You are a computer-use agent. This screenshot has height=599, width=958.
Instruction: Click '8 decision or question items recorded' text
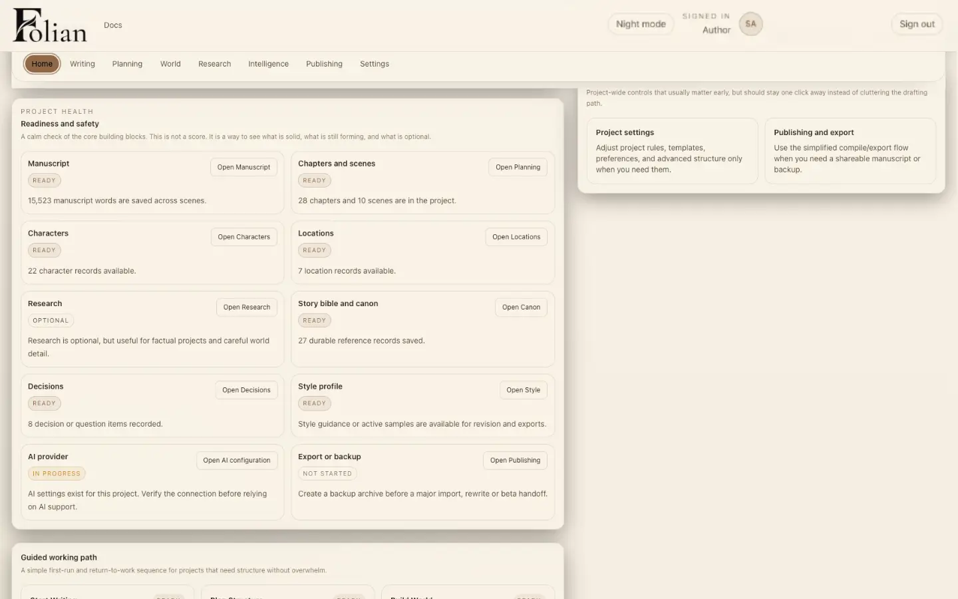point(95,424)
